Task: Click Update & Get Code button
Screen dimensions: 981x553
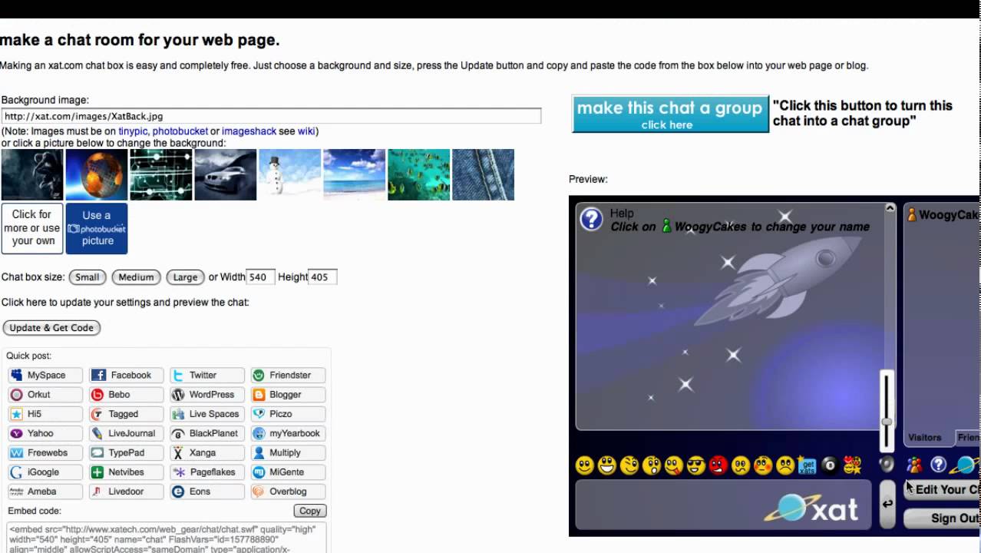Action: click(x=51, y=328)
